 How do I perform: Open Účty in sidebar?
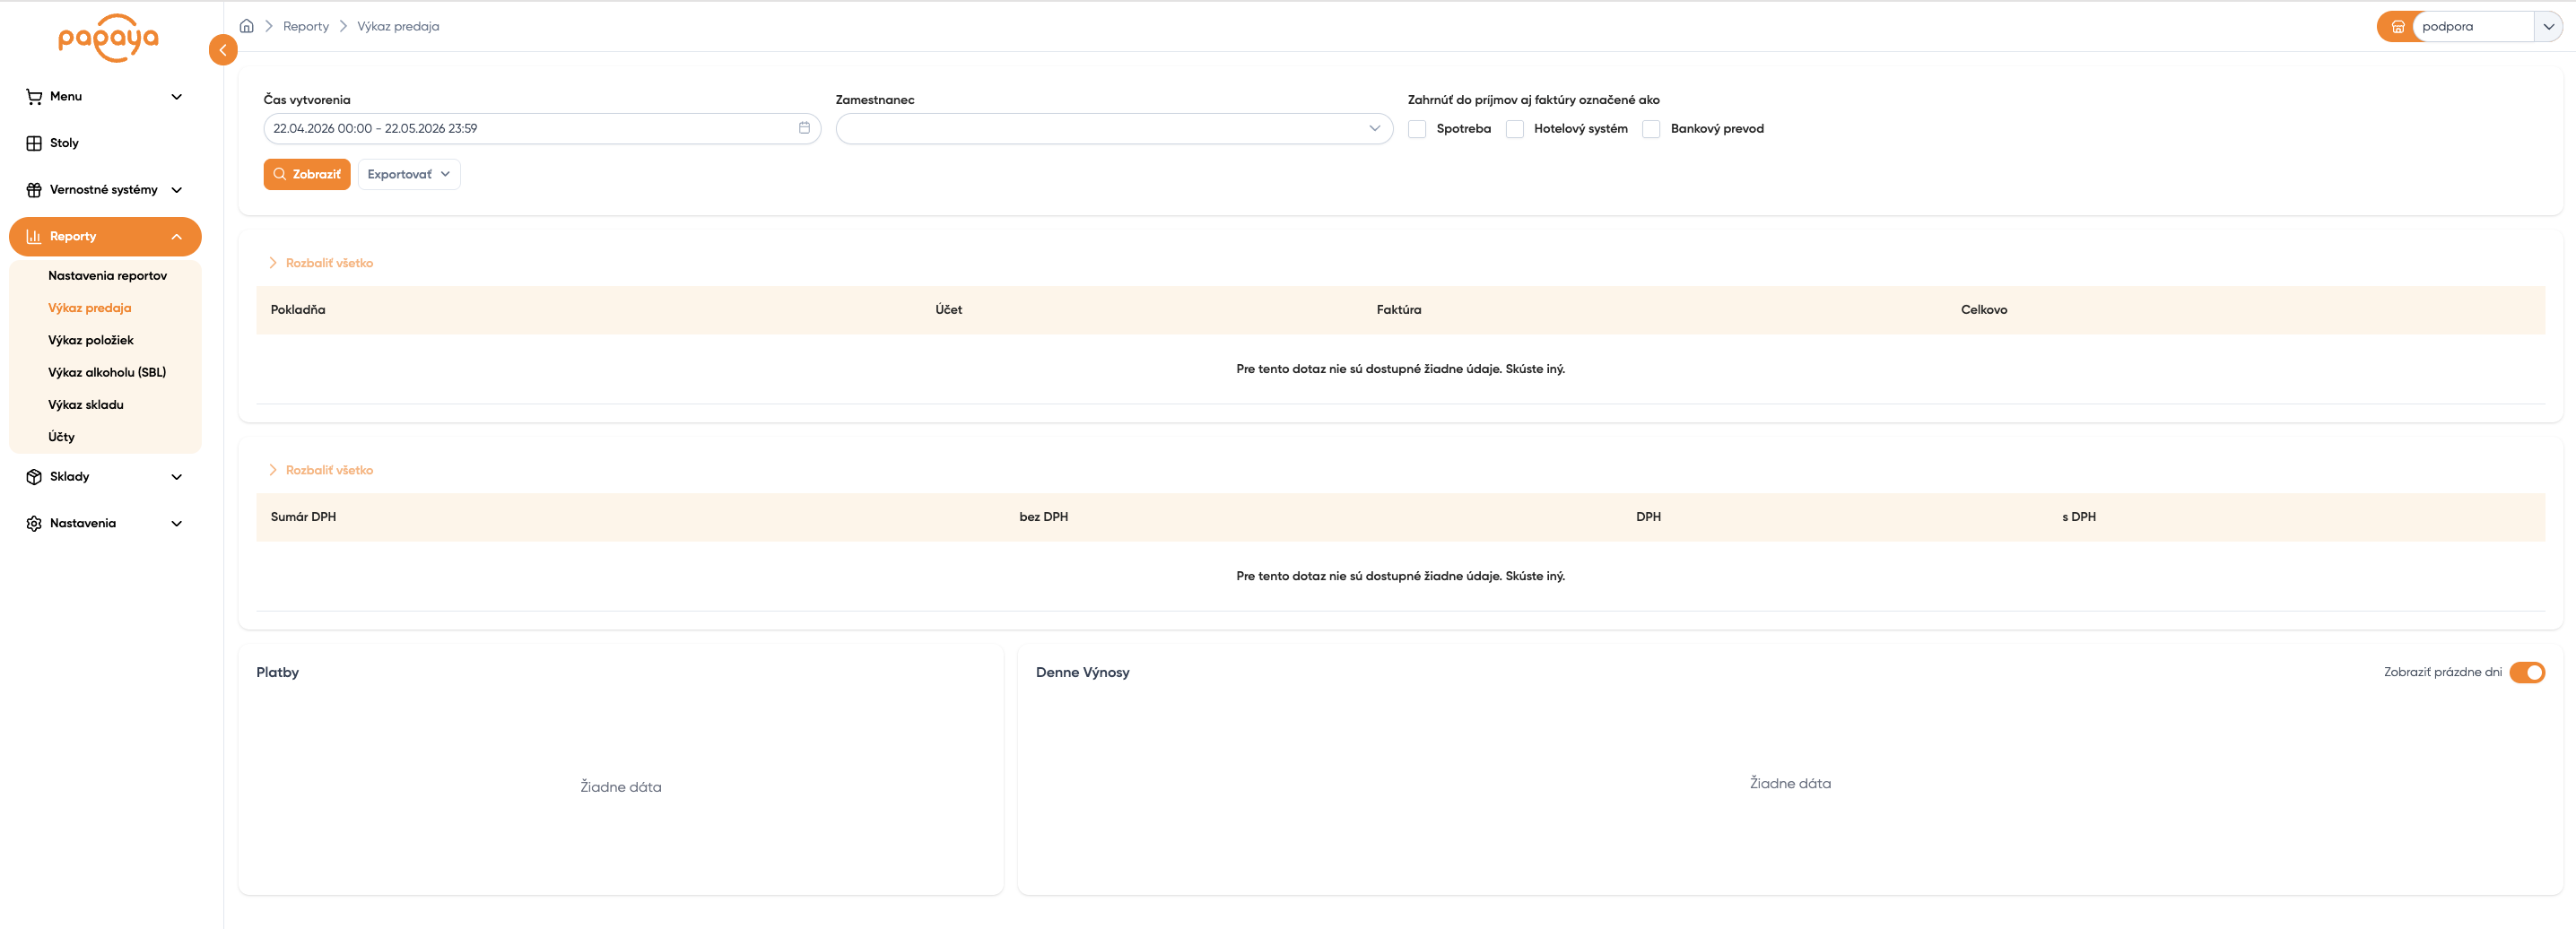tap(61, 437)
